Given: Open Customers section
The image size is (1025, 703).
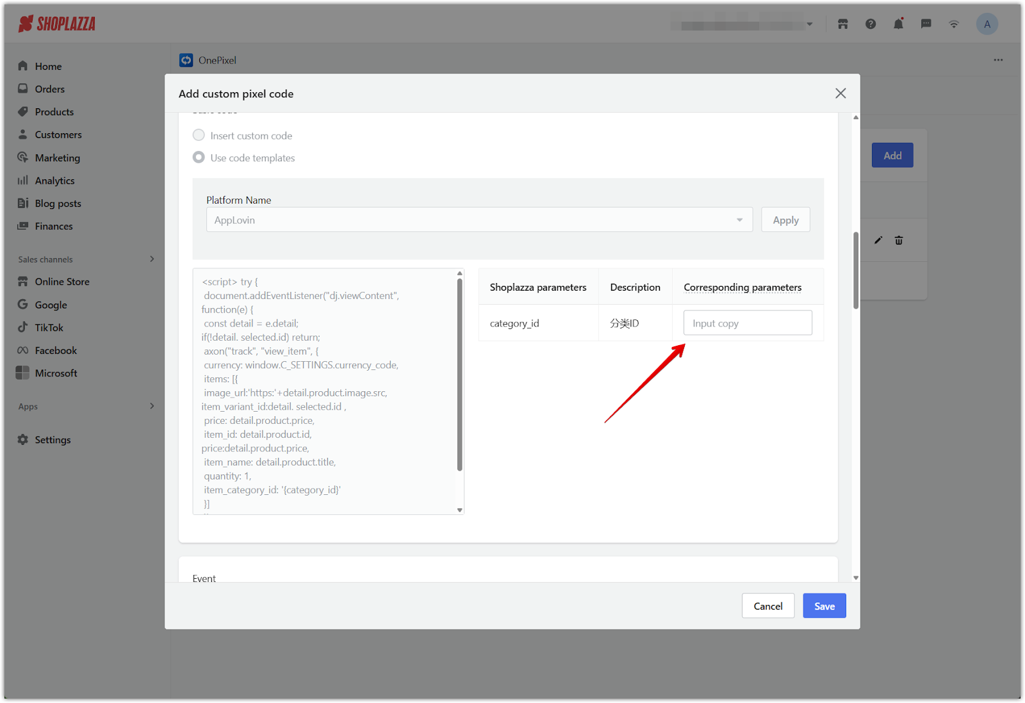Looking at the screenshot, I should tap(58, 135).
